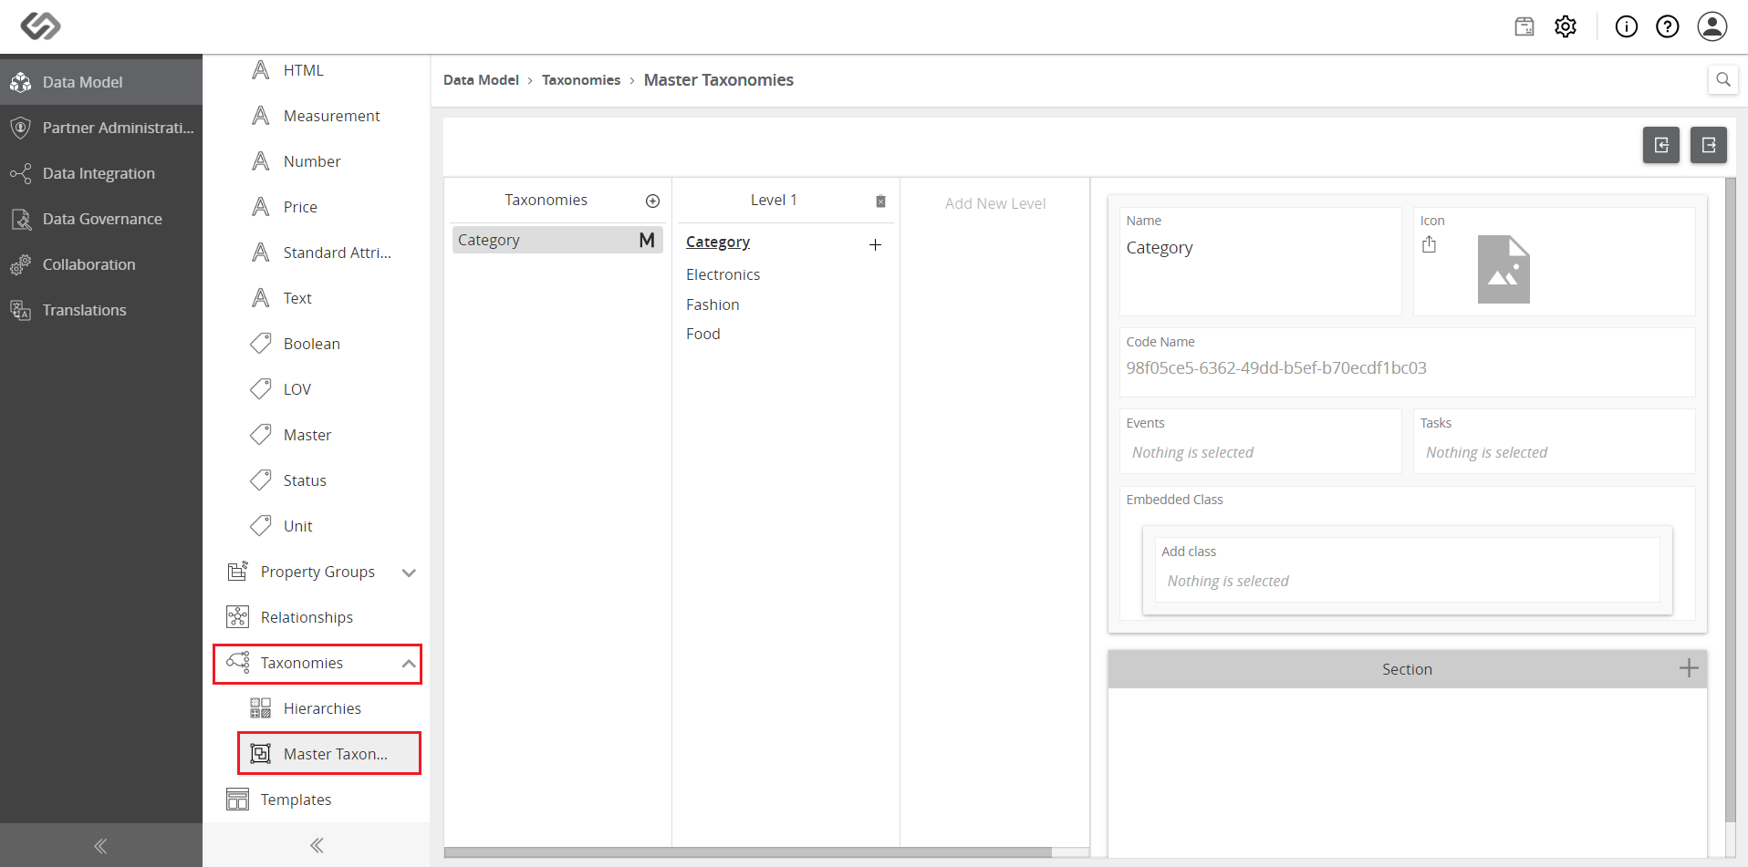The height and width of the screenshot is (867, 1748).
Task: Click the Section header bar
Action: click(1407, 669)
